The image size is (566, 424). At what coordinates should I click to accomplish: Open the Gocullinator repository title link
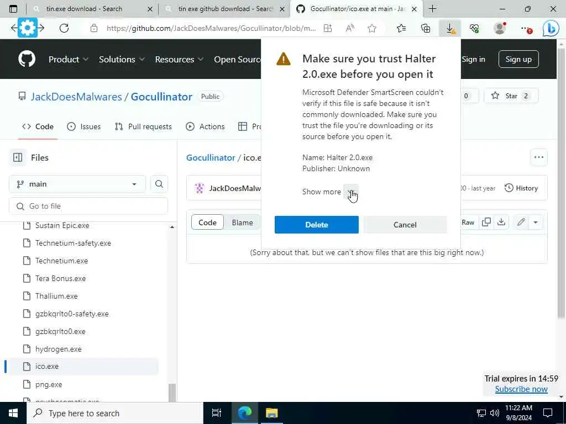click(161, 97)
